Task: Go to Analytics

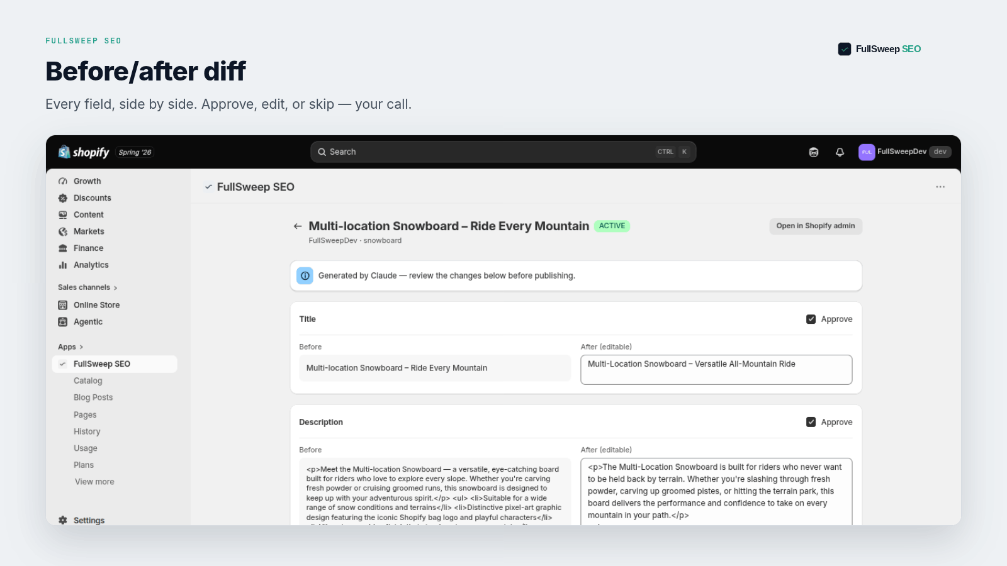Action: (91, 265)
